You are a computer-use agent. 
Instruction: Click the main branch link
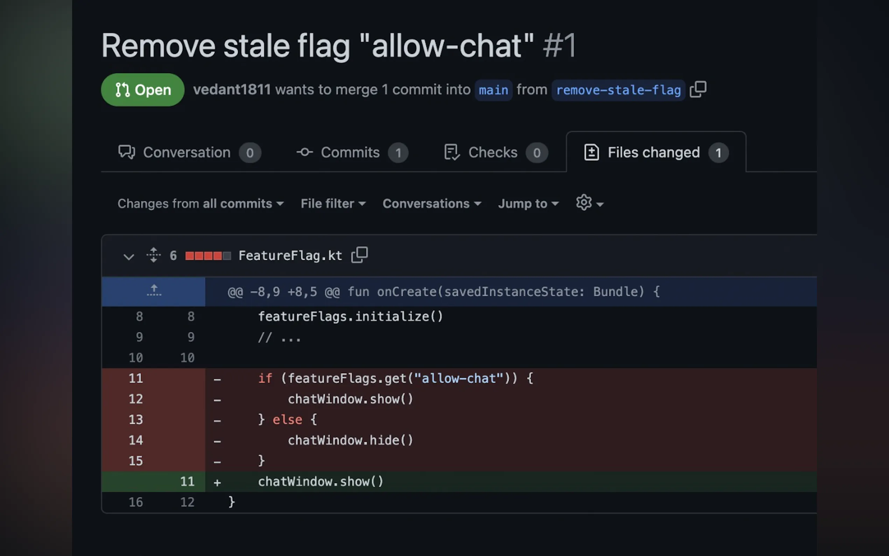(493, 90)
